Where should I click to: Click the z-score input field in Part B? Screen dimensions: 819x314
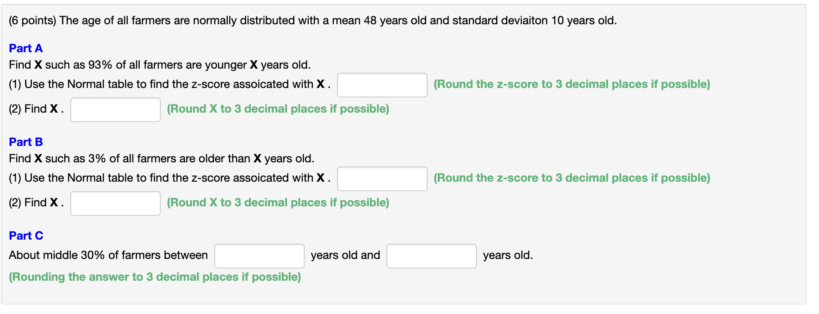coord(382,178)
